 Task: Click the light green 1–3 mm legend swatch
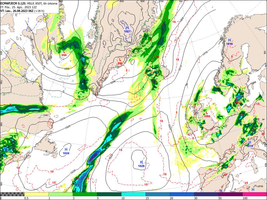pos(61,194)
